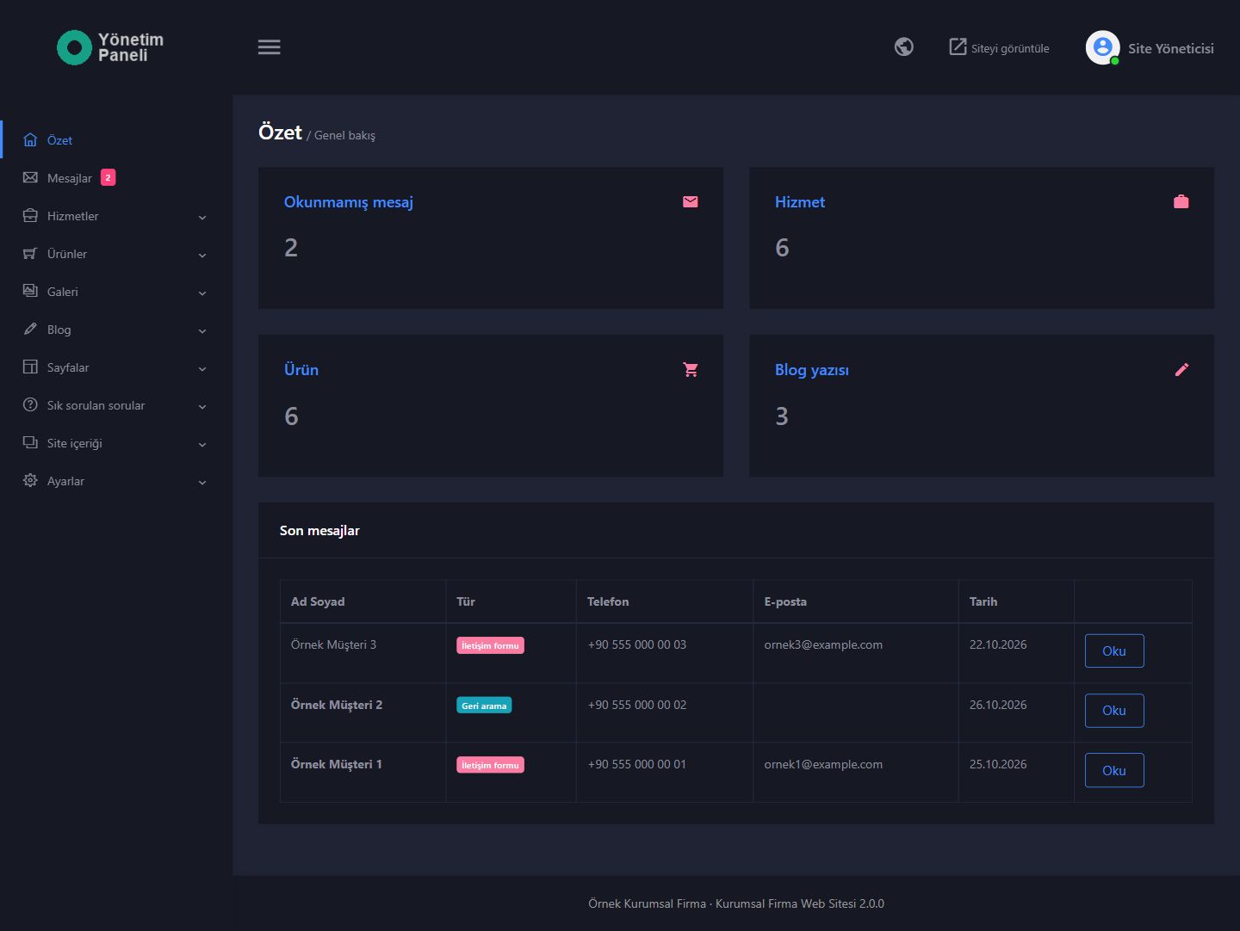
Task: Click the Mesajlar unread count badge
Action: pyautogui.click(x=108, y=177)
